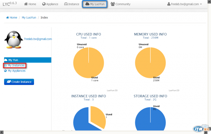Click the leaf icon on Create Instance button
211x134 pixels.
pyautogui.click(x=9, y=82)
